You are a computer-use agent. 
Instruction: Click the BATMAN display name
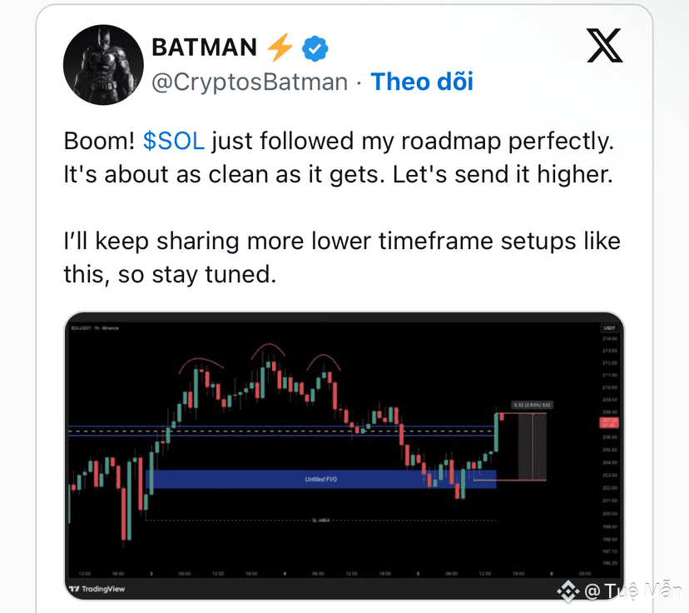pyautogui.click(x=205, y=47)
